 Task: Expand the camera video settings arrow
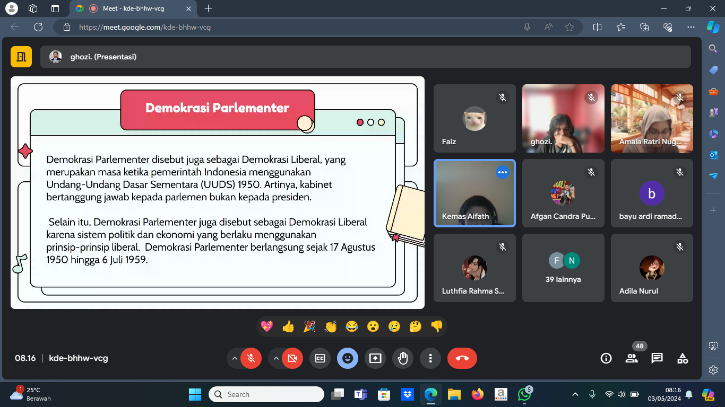(275, 358)
